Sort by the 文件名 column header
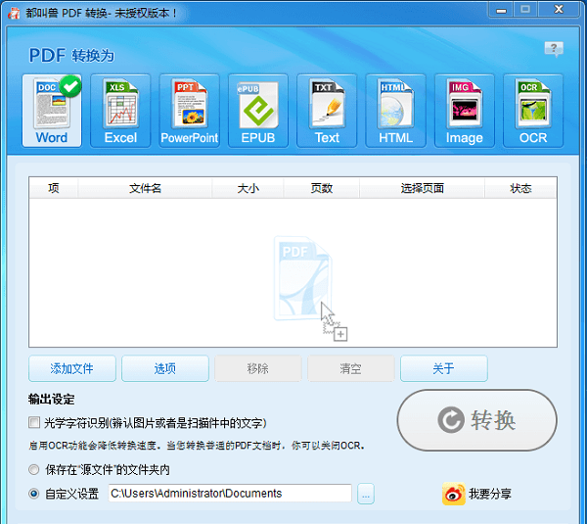Viewport: 587px width, 524px height. click(x=145, y=188)
